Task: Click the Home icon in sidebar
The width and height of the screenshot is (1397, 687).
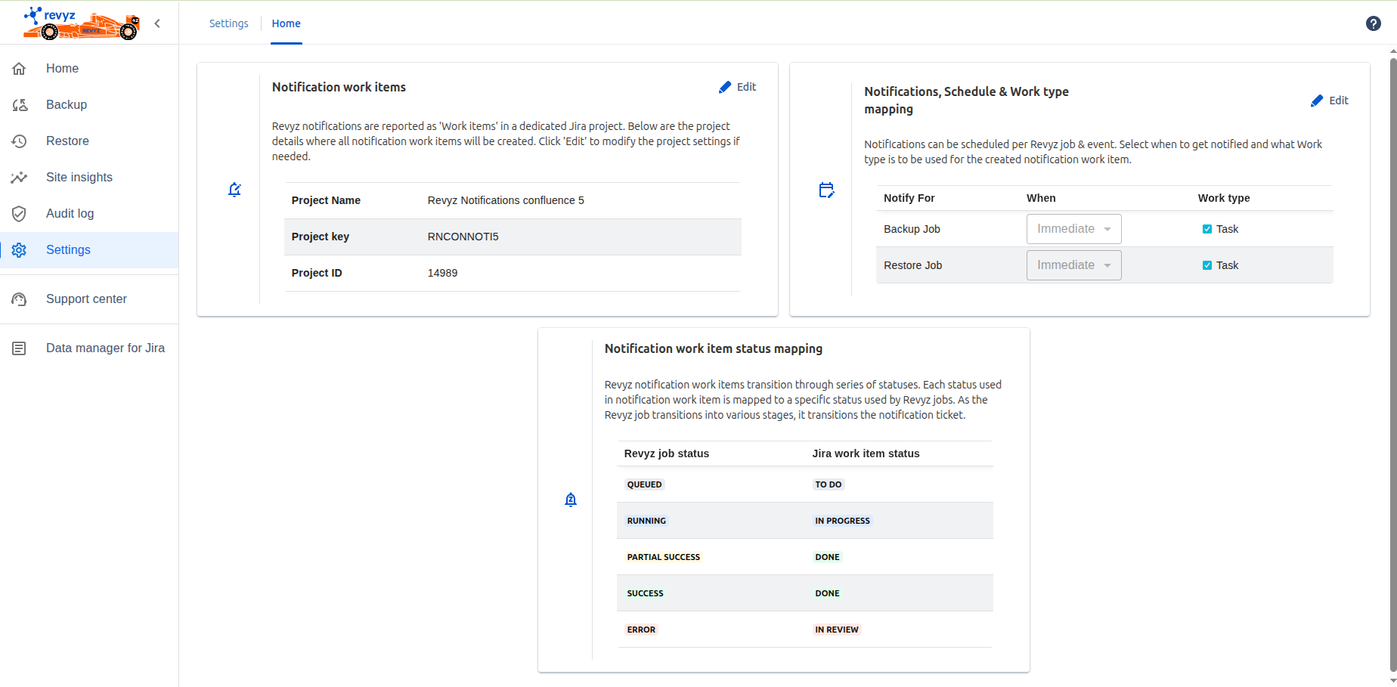Action: [x=20, y=69]
